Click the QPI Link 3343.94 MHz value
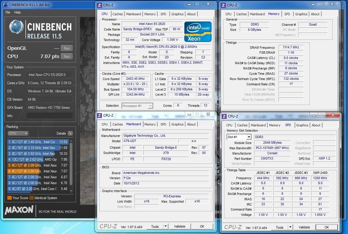Image resolution: width=348 pixels, height=234 pixels. [135, 94]
